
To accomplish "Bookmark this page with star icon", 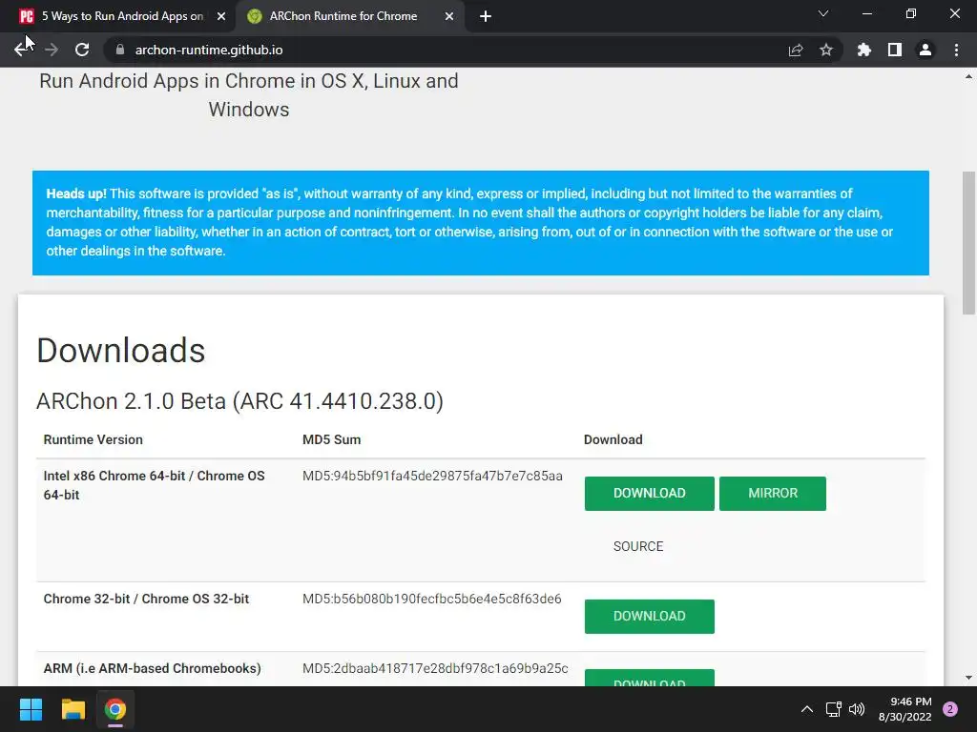I will [826, 50].
